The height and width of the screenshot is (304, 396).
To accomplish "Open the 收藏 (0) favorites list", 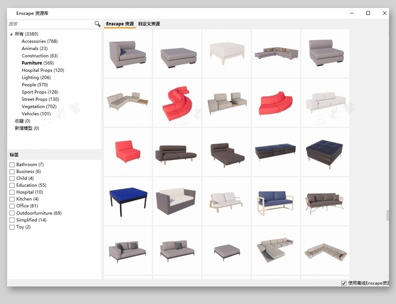I will click(23, 121).
